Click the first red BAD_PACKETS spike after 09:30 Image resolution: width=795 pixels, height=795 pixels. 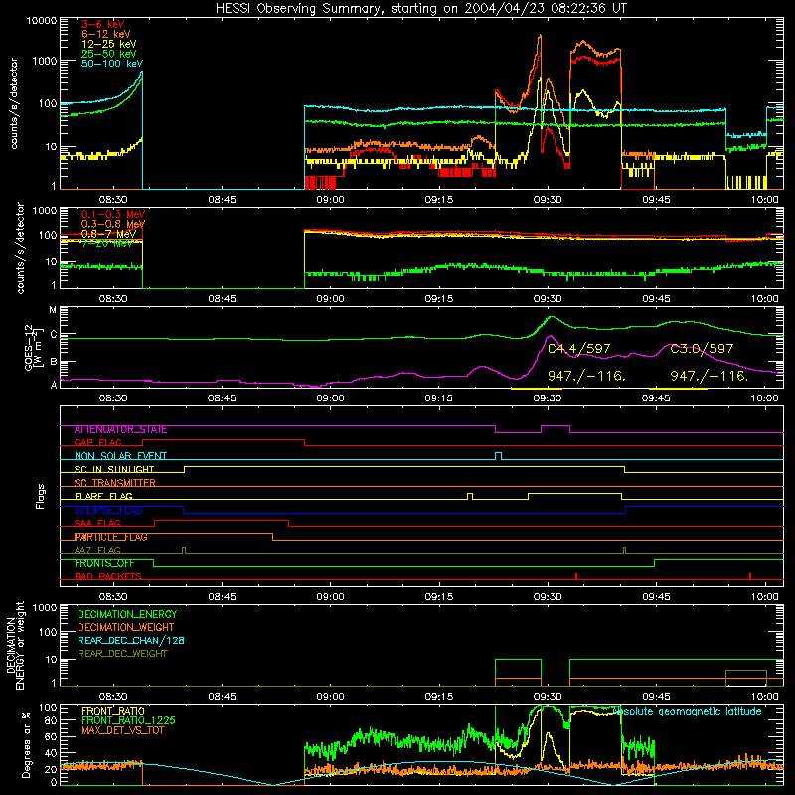tap(576, 576)
